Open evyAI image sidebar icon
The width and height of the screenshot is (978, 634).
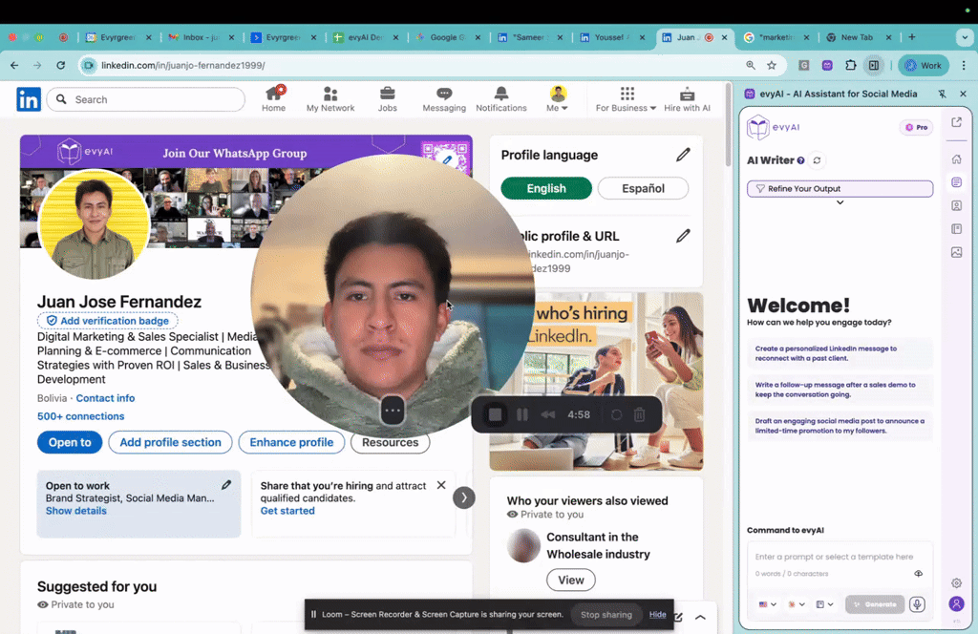pyautogui.click(x=956, y=252)
